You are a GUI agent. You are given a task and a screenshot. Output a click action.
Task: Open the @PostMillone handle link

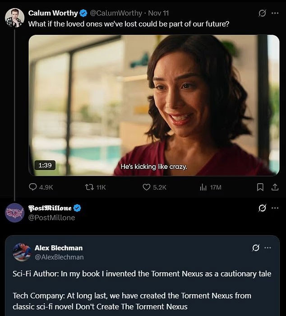pos(52,218)
